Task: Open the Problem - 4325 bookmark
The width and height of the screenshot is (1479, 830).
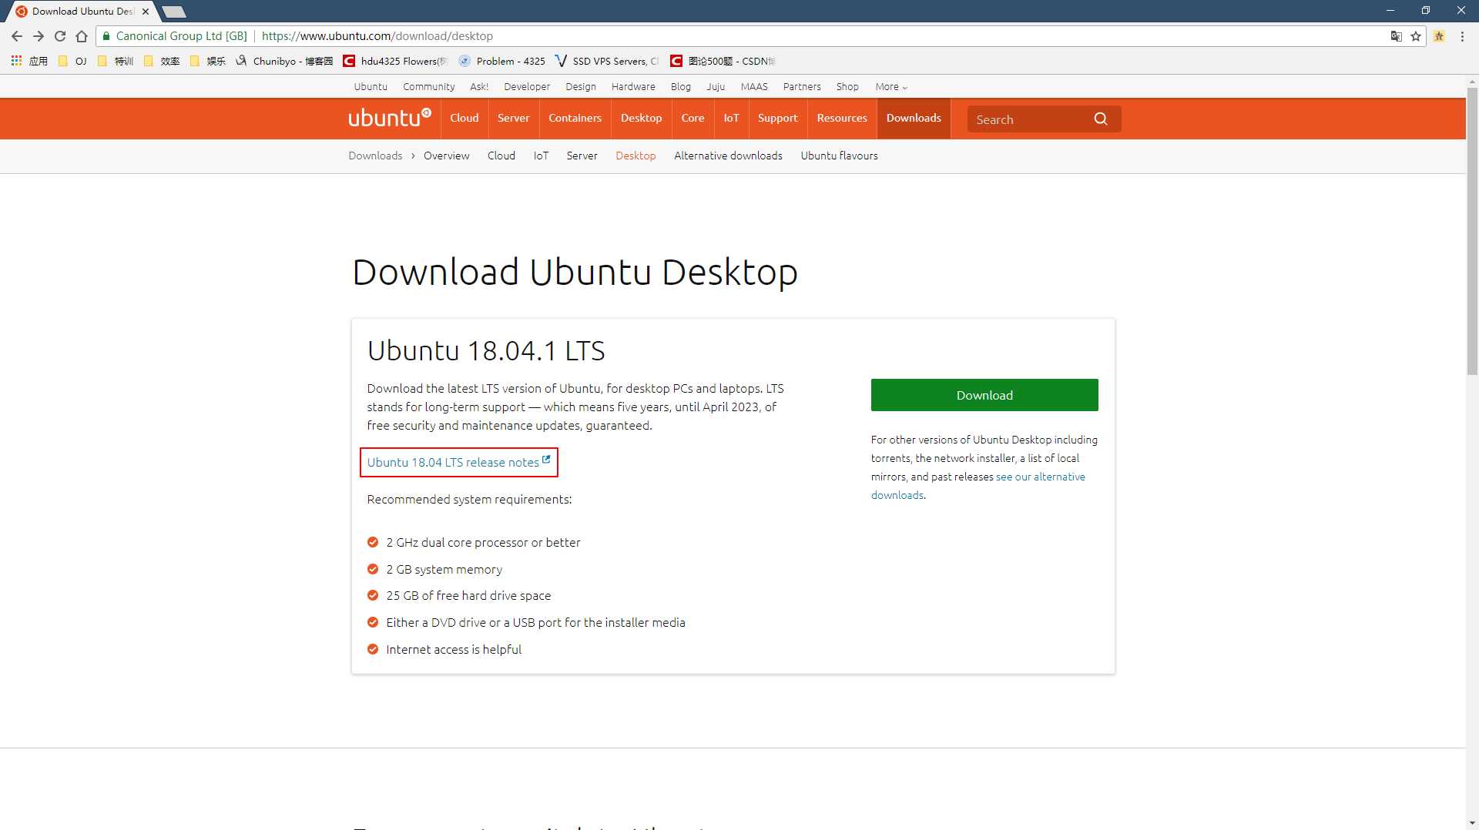Action: [501, 61]
